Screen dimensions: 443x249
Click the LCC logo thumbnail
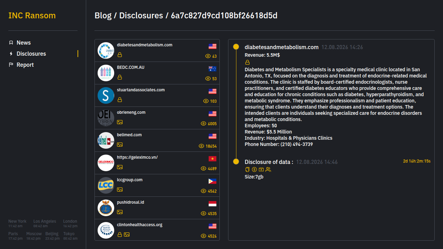click(106, 185)
